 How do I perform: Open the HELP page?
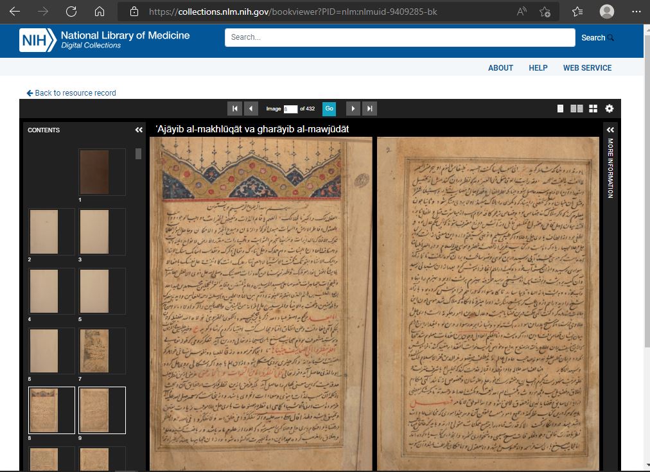538,68
